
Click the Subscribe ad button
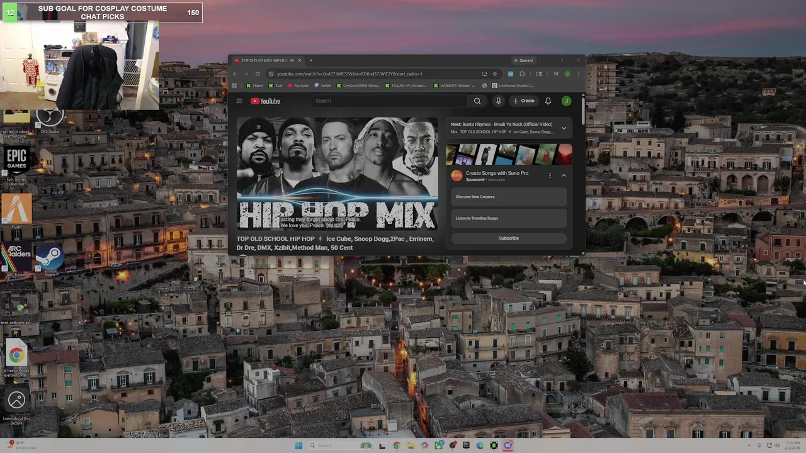click(x=509, y=238)
